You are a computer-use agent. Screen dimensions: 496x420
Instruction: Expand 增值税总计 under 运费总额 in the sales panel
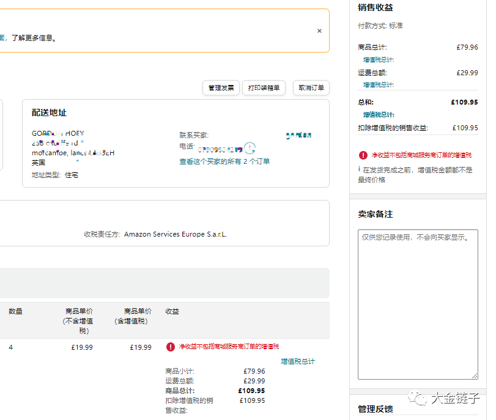click(x=378, y=85)
